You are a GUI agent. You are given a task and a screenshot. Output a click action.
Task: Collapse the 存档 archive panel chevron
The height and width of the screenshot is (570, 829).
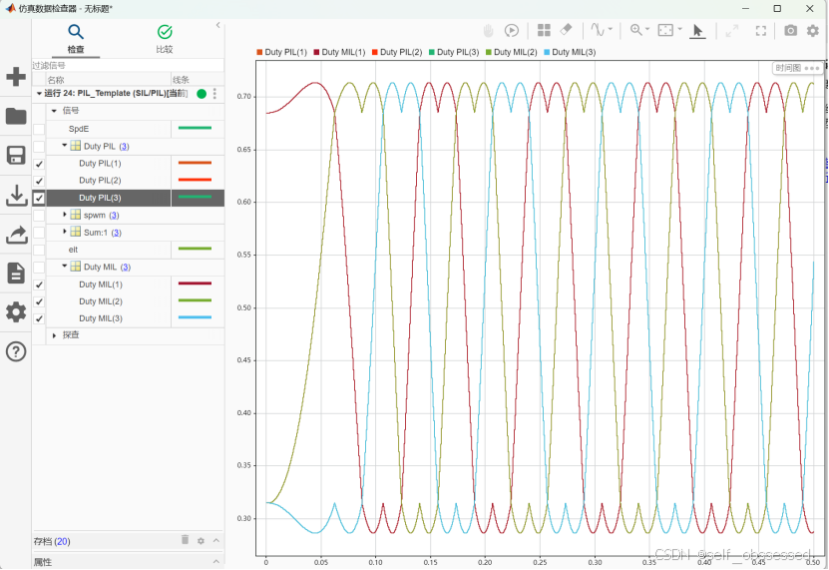point(216,540)
